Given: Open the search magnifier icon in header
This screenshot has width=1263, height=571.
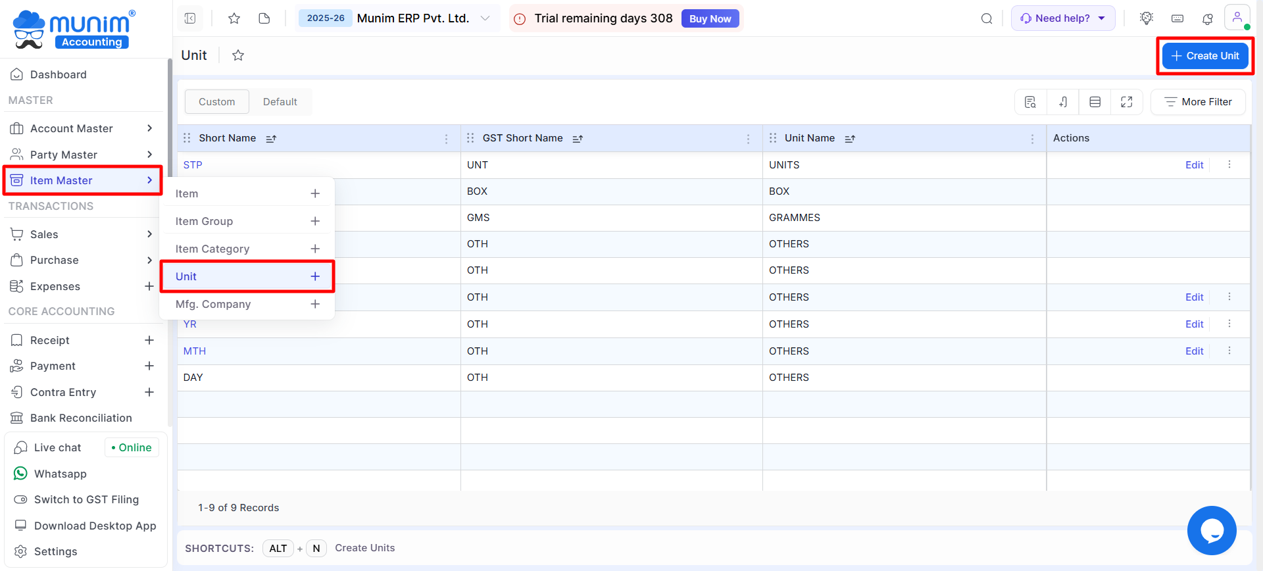Looking at the screenshot, I should click(x=986, y=18).
